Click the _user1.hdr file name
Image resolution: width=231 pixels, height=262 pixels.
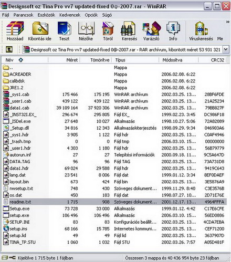coord(20,148)
